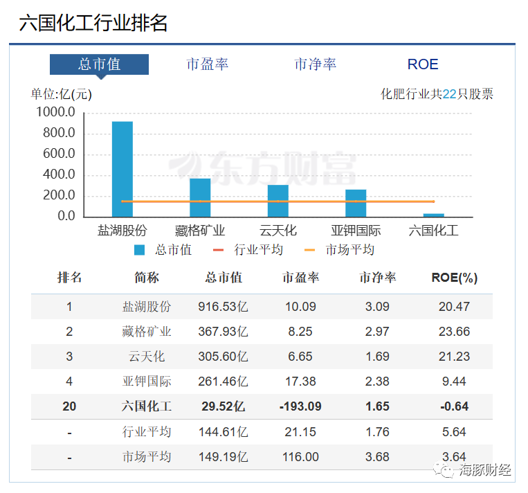Image resolution: width=528 pixels, height=493 pixels.
Task: Click the 云天化 axis label
Action: click(x=277, y=231)
